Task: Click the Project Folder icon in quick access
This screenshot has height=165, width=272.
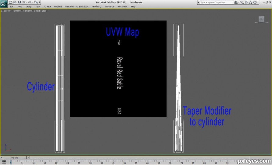Action: (x=36, y=2)
